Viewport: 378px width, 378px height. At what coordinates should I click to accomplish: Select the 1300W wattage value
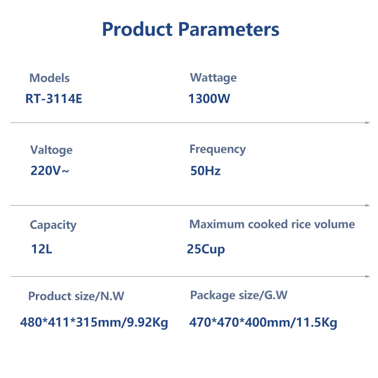(x=209, y=99)
